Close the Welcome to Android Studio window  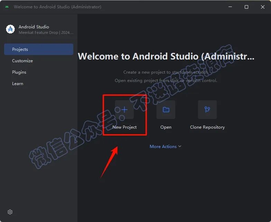pyautogui.click(x=263, y=7)
